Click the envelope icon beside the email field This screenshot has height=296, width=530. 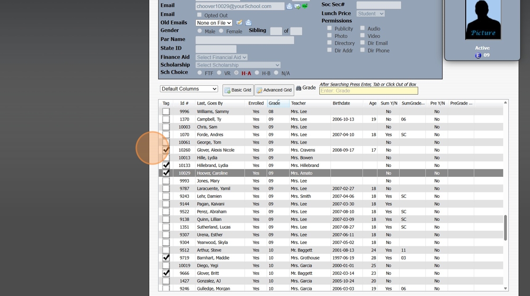click(x=289, y=6)
